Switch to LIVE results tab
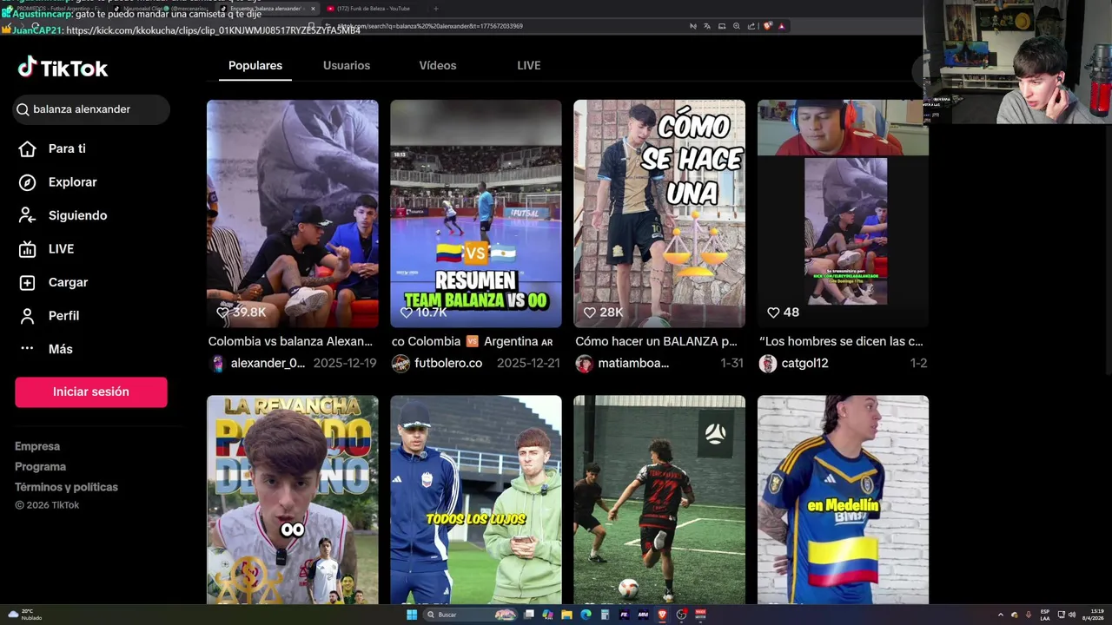Viewport: 1112px width, 625px height. pos(529,65)
